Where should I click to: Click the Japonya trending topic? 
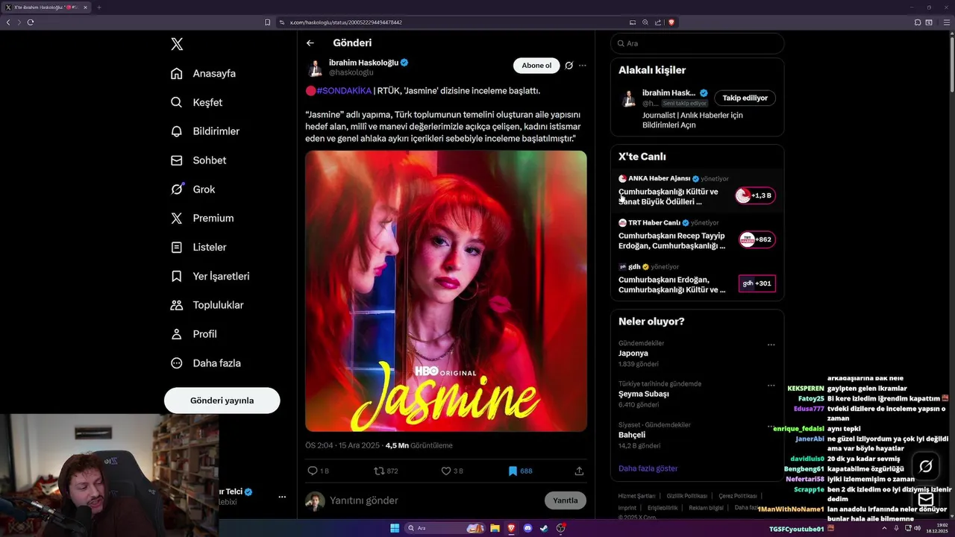point(633,354)
